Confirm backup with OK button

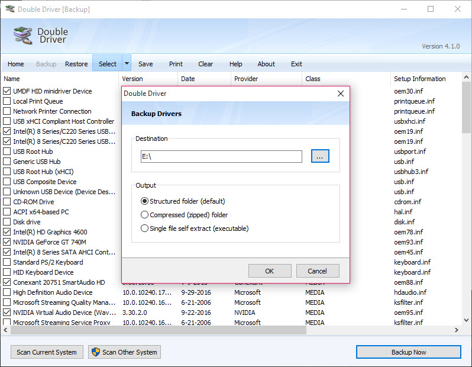point(270,271)
